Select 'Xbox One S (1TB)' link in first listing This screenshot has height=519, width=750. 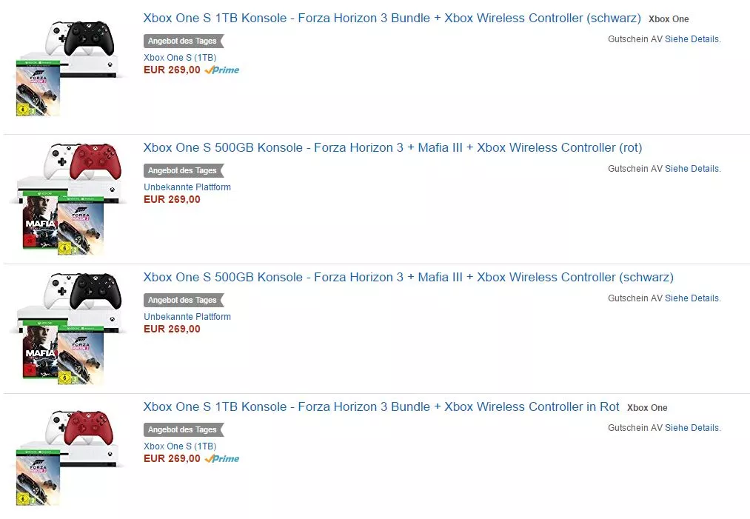point(180,58)
